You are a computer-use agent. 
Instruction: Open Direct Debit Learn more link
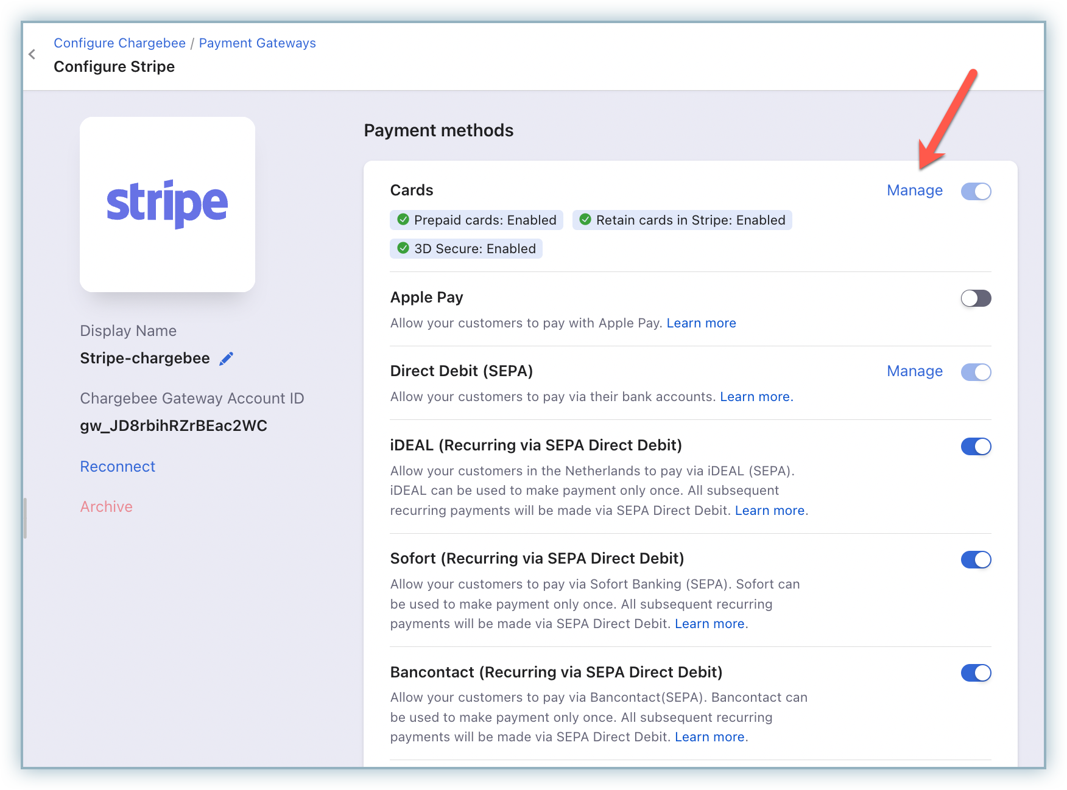click(755, 397)
